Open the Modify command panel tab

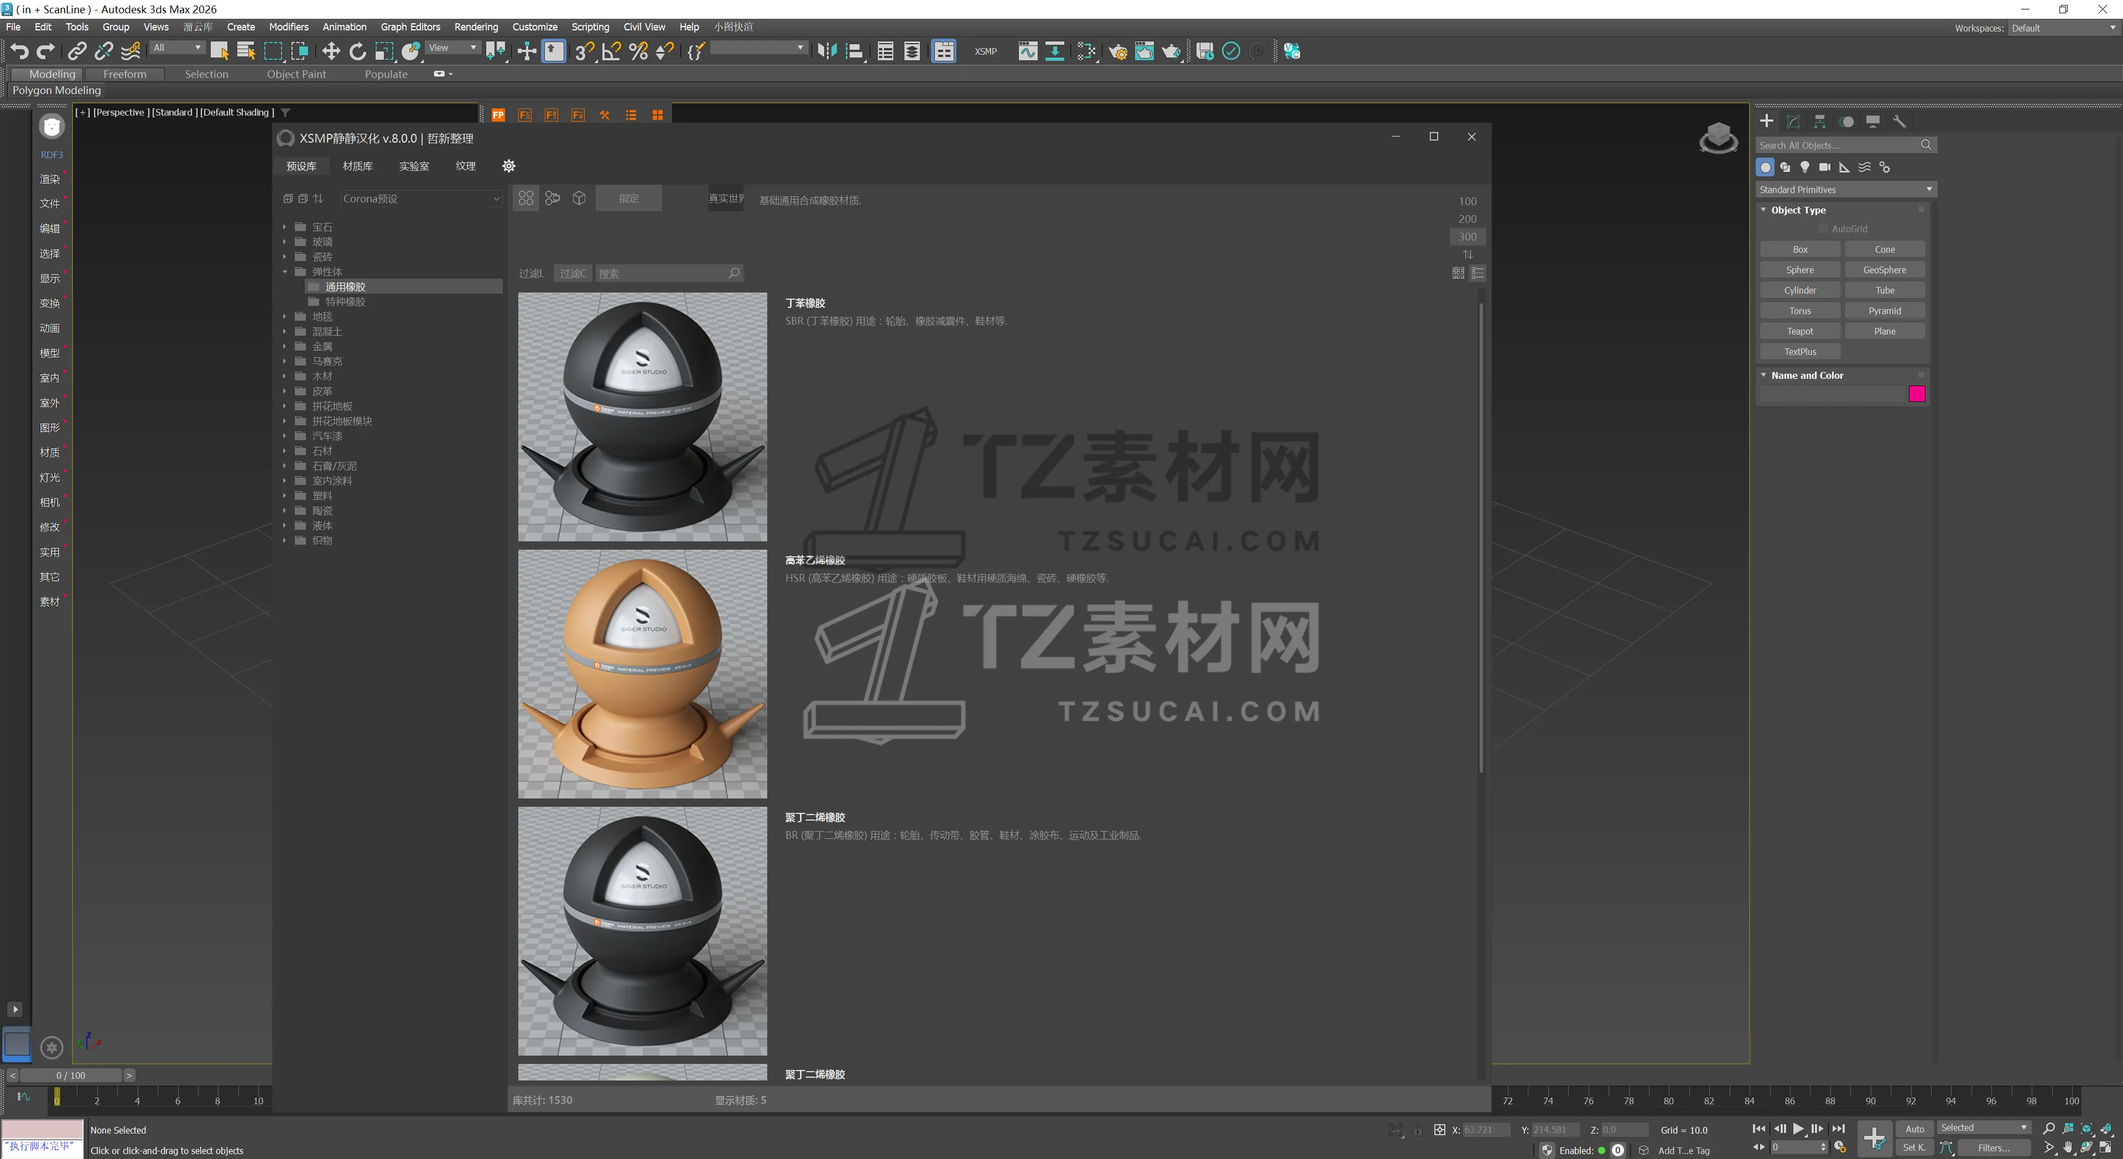coord(1793,122)
